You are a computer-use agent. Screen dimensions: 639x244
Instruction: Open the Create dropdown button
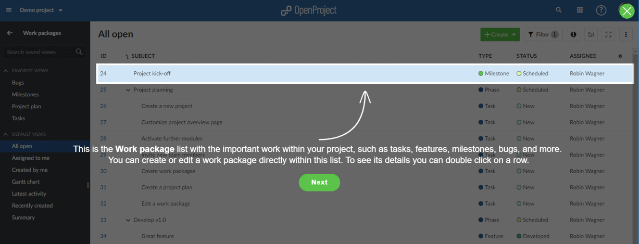(499, 34)
